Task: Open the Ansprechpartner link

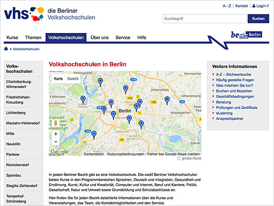Action: pyautogui.click(x=229, y=119)
